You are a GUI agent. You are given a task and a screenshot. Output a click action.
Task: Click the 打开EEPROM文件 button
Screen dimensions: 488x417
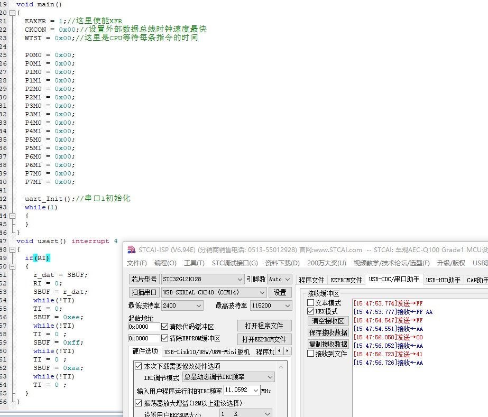(x=264, y=339)
